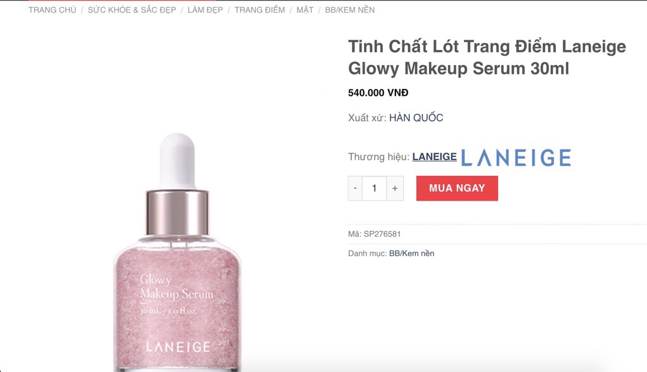Click the MUA NGAY button
The width and height of the screenshot is (647, 372).
point(457,189)
